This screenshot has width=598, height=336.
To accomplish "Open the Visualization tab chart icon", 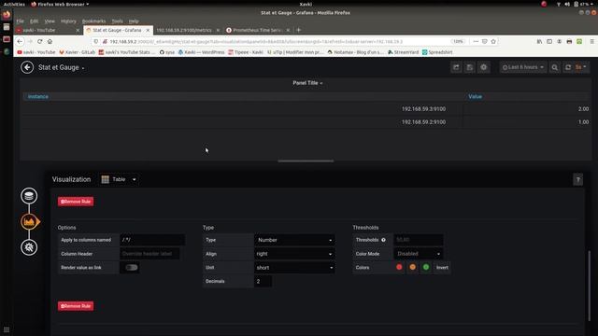I will click(29, 222).
